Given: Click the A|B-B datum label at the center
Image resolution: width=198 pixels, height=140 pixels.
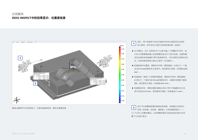Looking at the screenshot, I should (73, 68).
